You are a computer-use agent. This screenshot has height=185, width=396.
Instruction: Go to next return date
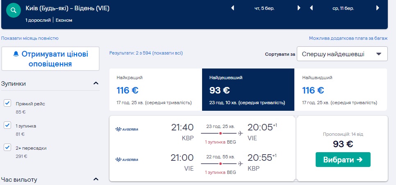(378, 8)
